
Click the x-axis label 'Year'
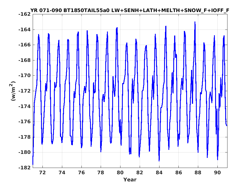point(130,180)
